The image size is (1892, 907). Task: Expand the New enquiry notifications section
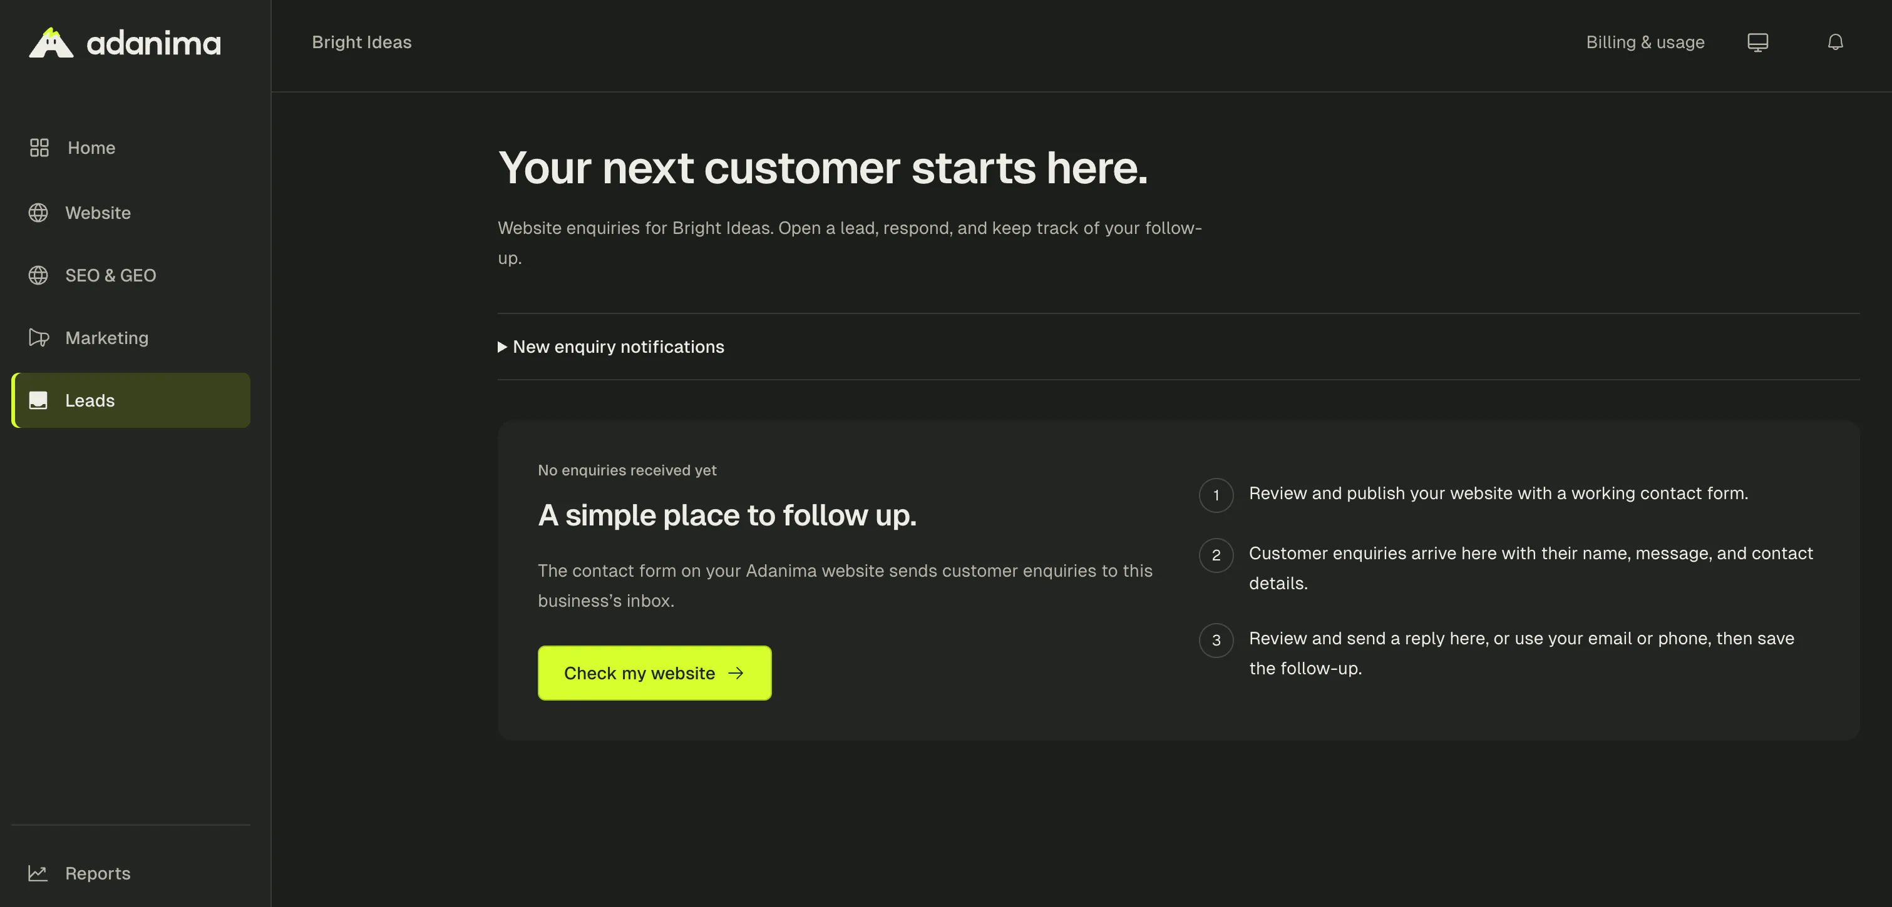[611, 347]
